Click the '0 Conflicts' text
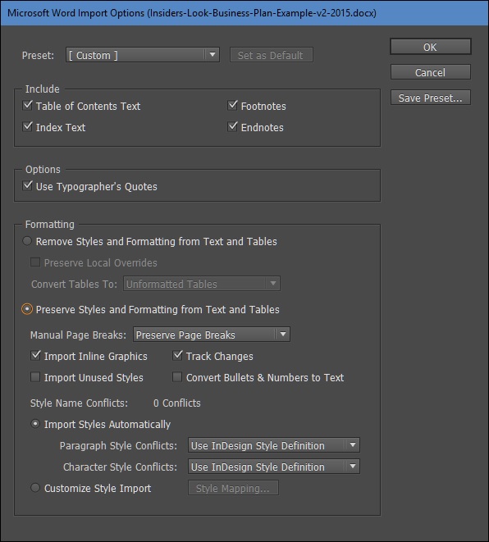Screen dimensions: 489x542 tap(176, 403)
